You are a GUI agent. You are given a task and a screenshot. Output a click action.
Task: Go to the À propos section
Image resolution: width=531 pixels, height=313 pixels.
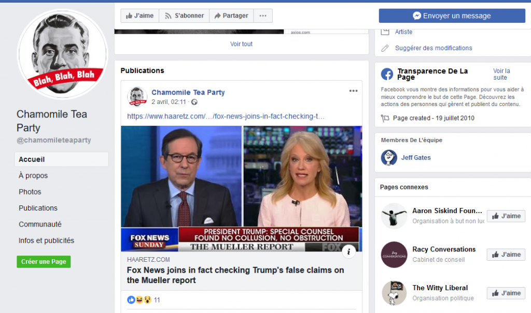tap(33, 175)
